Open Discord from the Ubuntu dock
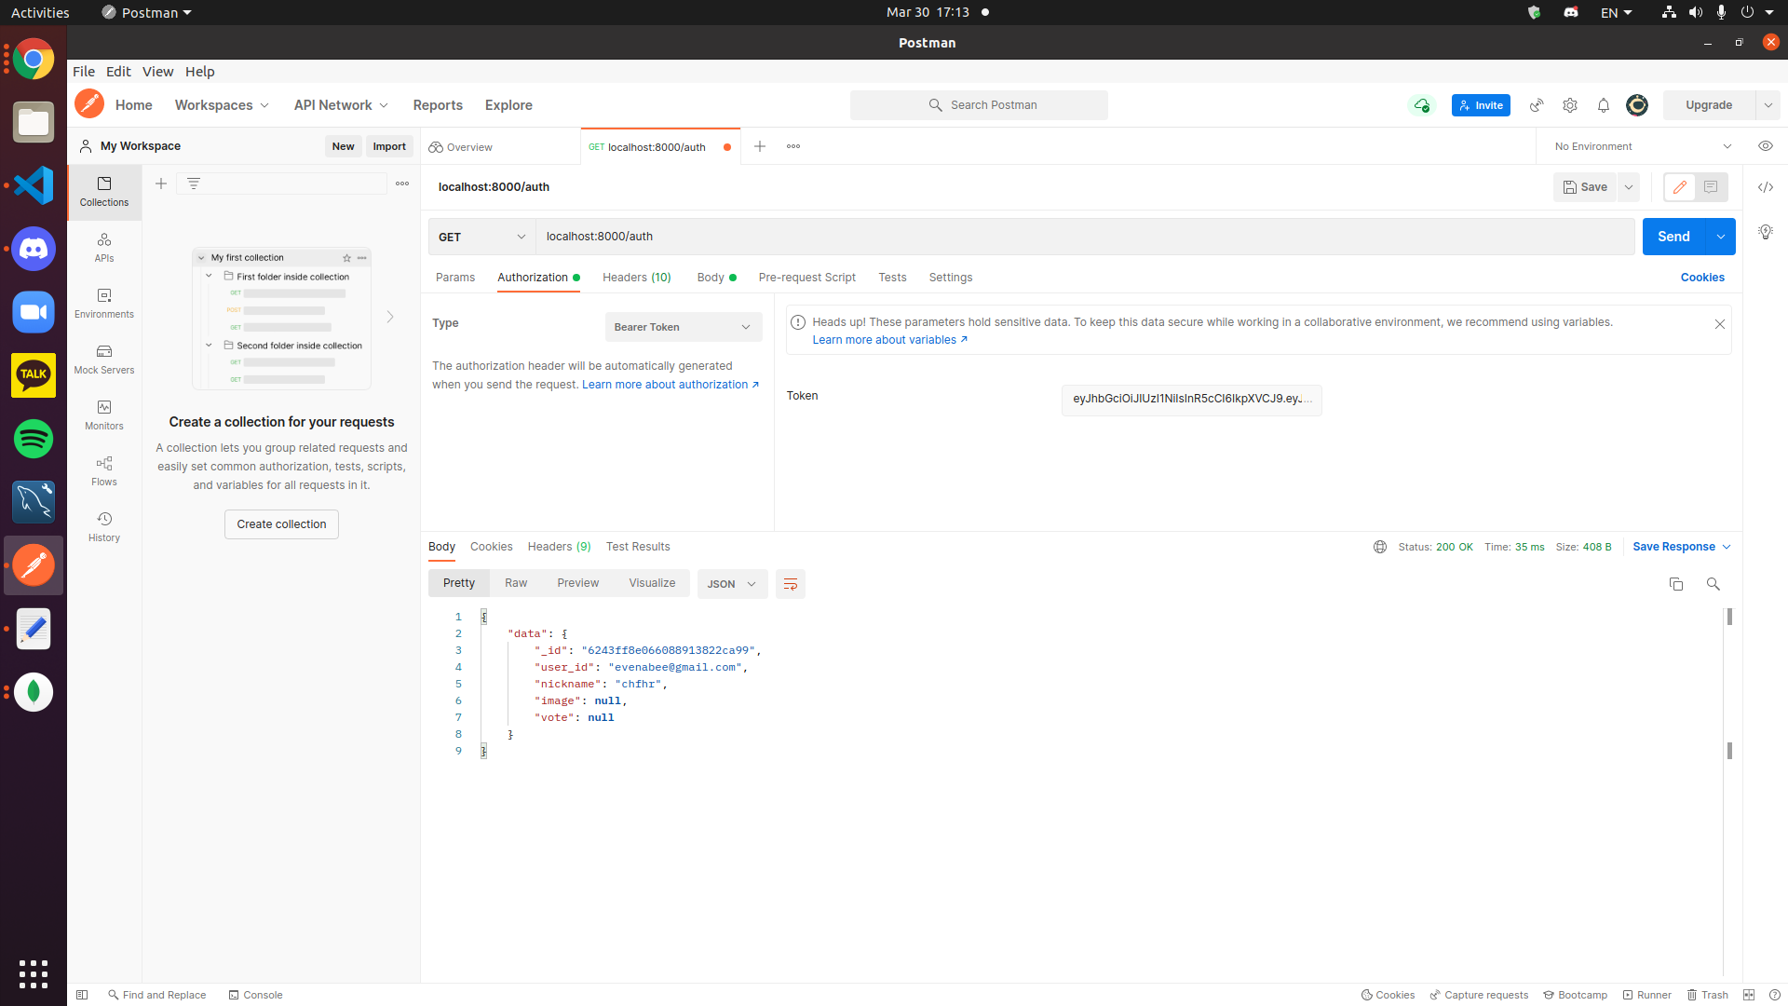 pos(34,249)
